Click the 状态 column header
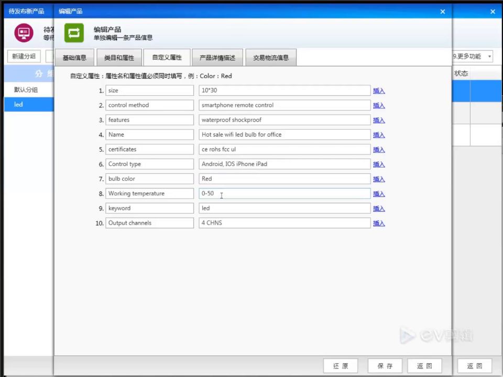 point(461,73)
